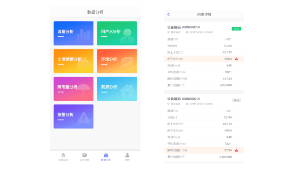This screenshot has height=178, width=283.
Task: Open the 环境分析 card with leaf icon
Action: click(117, 61)
